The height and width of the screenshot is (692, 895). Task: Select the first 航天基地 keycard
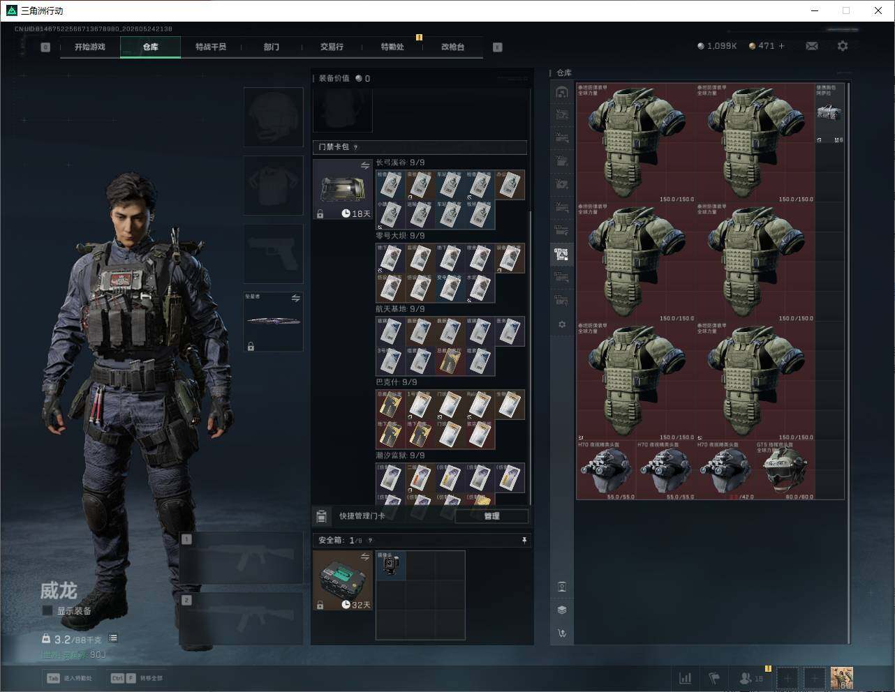[391, 331]
